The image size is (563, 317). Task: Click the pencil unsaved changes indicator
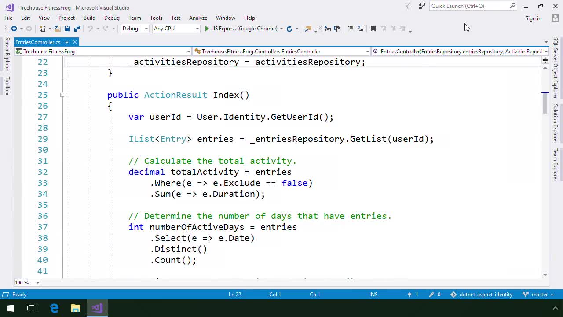point(431,294)
